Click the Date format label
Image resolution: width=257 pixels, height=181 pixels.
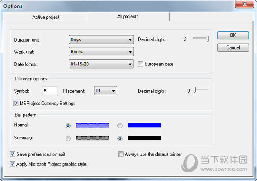(26, 64)
